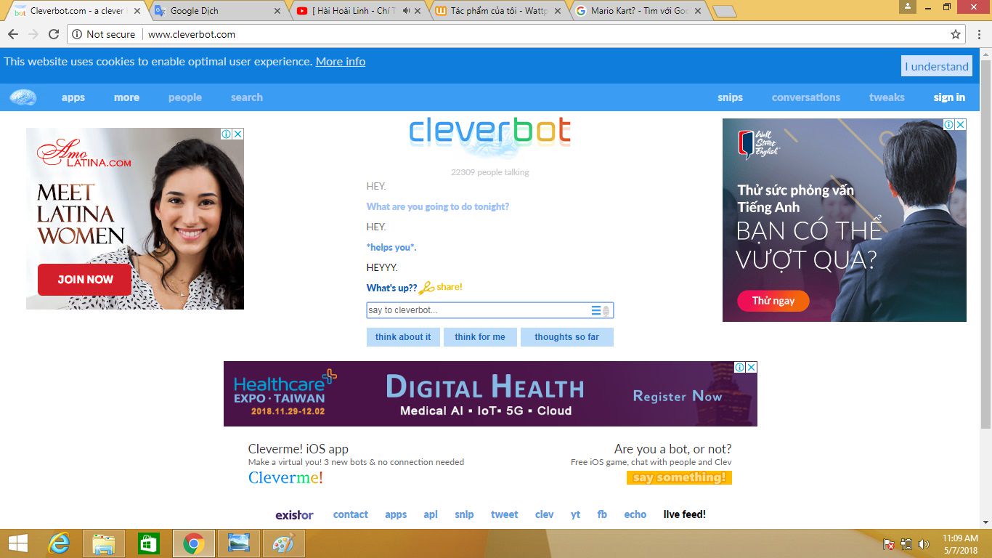Open the photo viewer taskbar icon
The width and height of the screenshot is (992, 558).
point(238,543)
